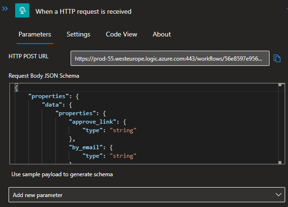
Task: Copy the HTTP POST URL with copy icon
Action: tap(277, 58)
